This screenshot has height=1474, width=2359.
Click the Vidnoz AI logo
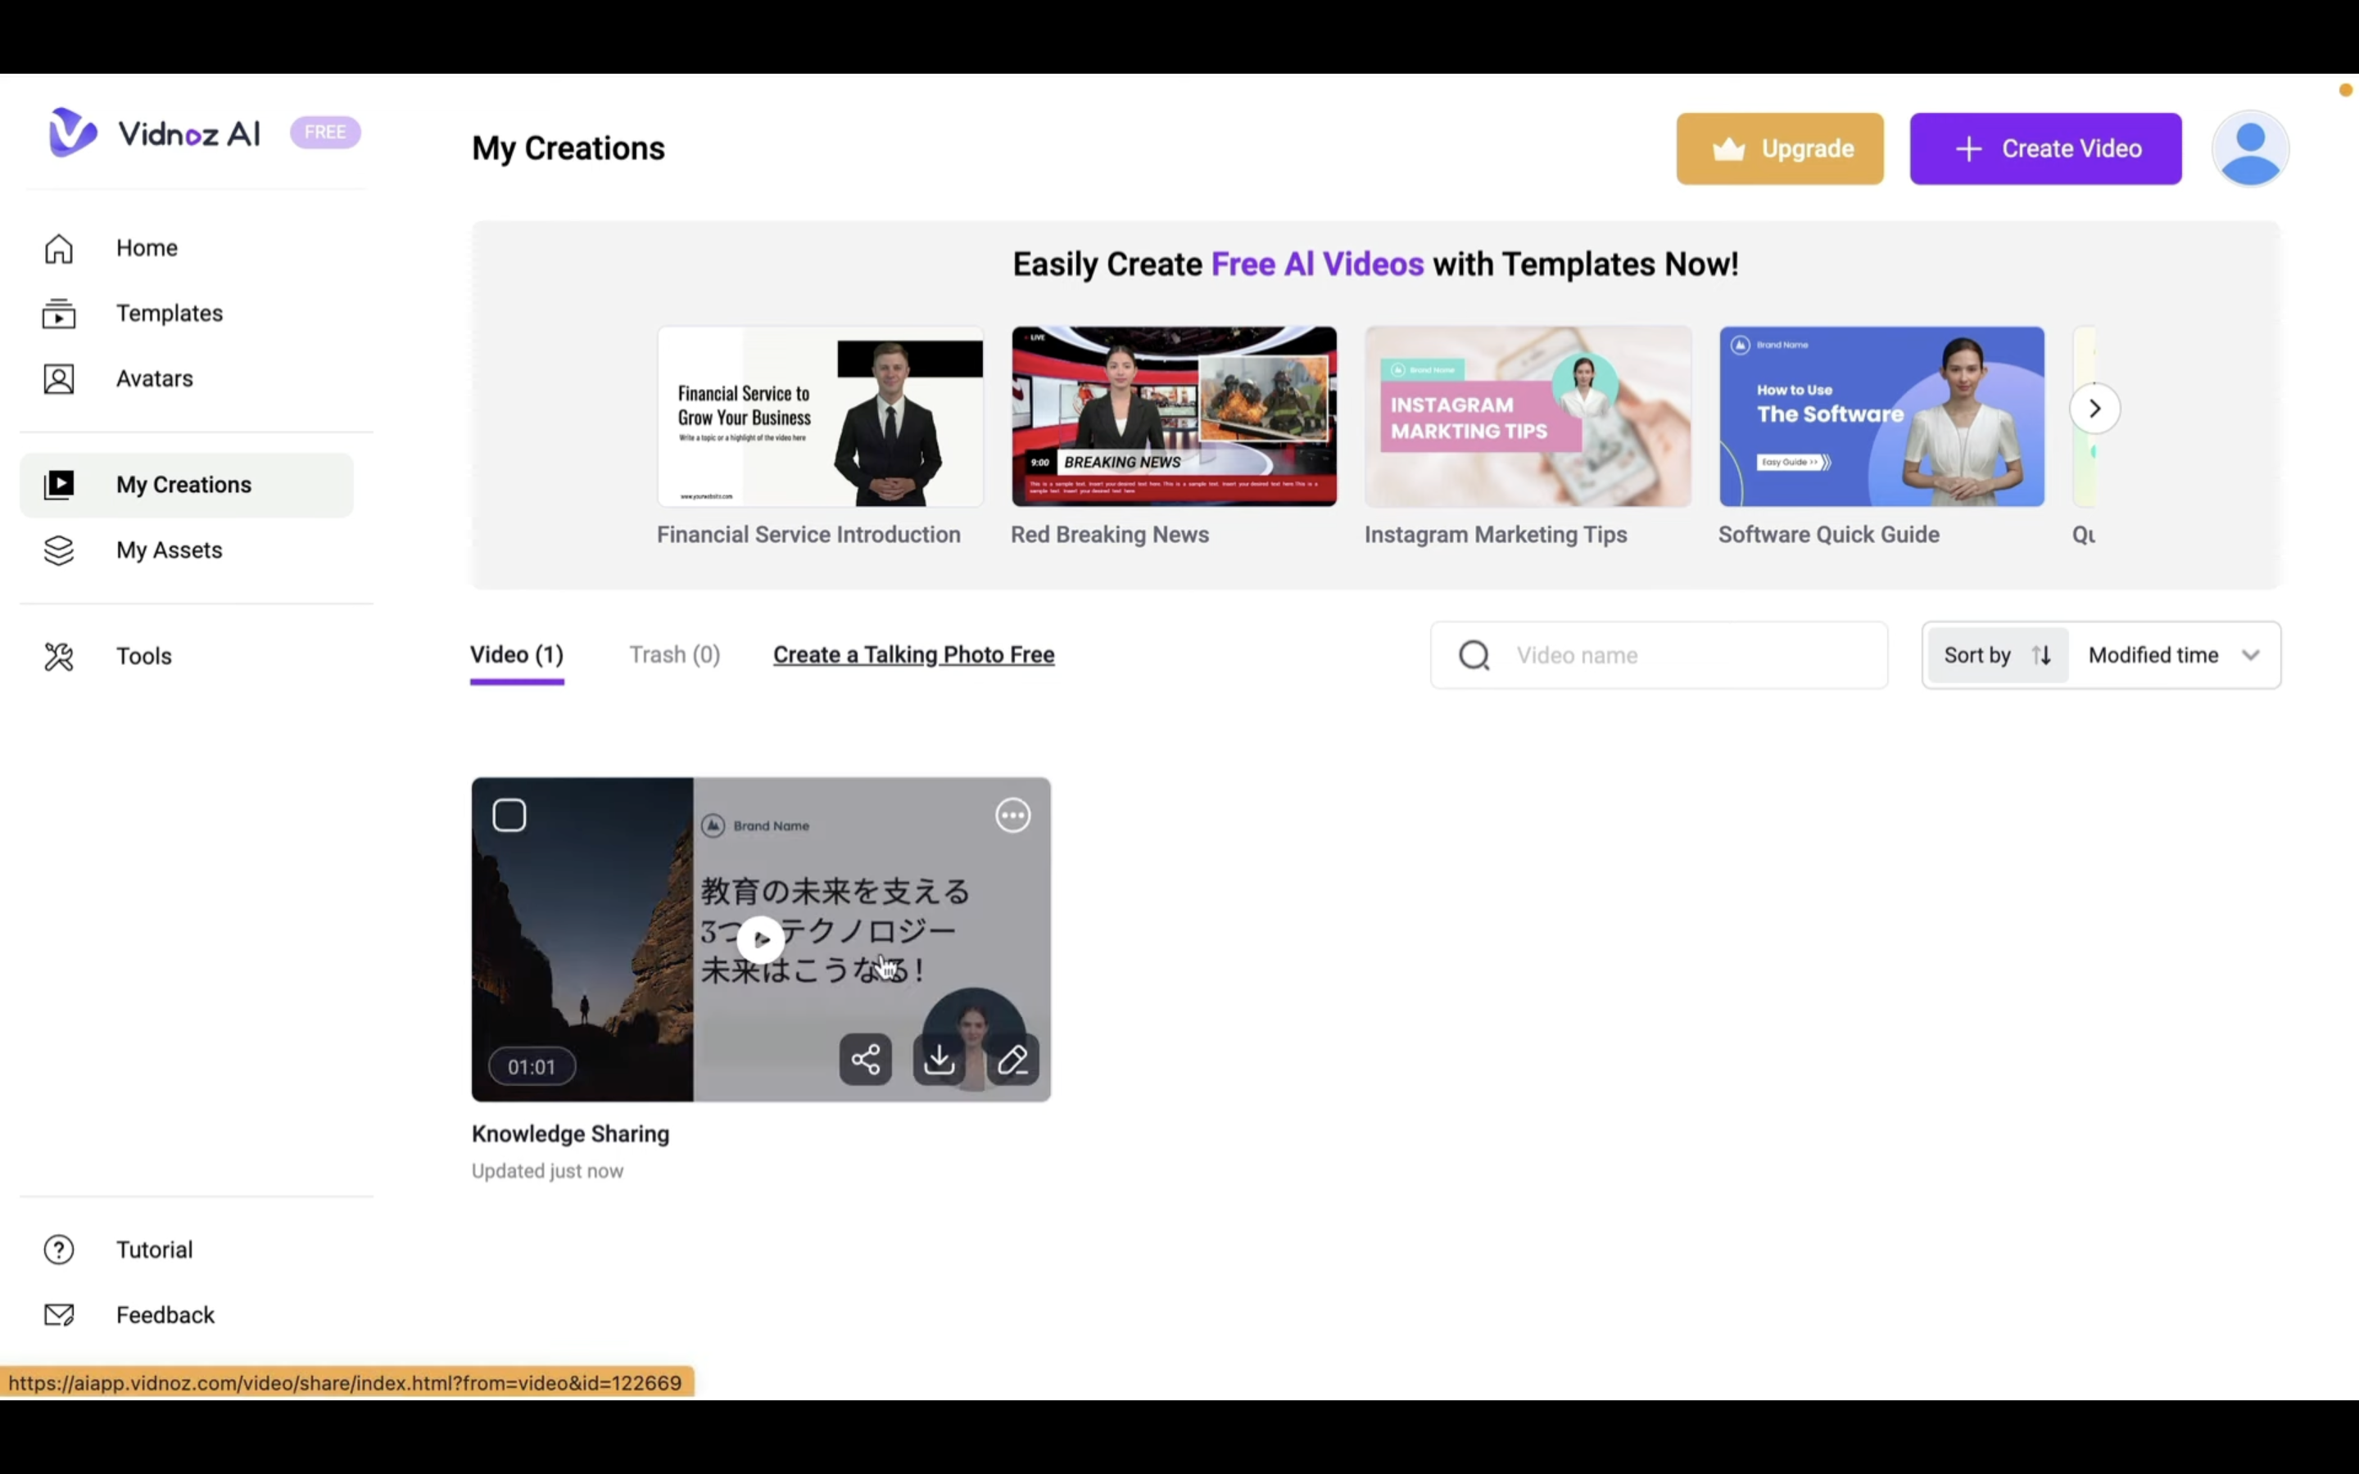click(x=154, y=133)
